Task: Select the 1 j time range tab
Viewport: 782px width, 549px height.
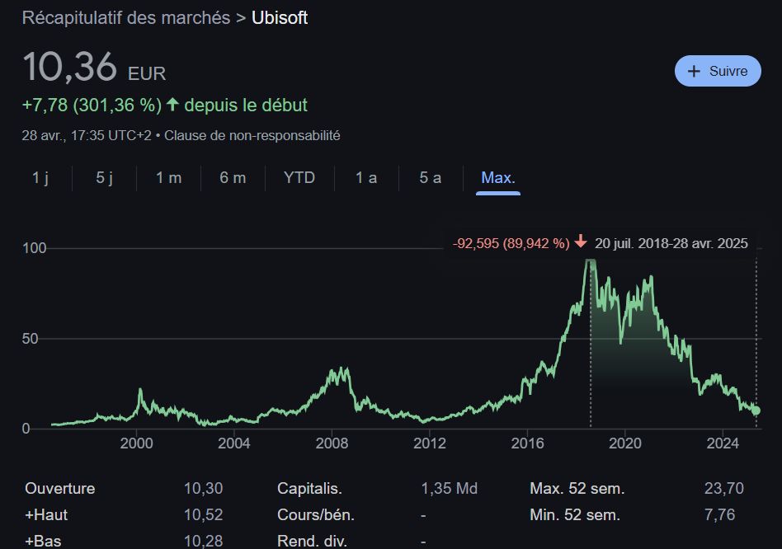Action: pos(40,177)
